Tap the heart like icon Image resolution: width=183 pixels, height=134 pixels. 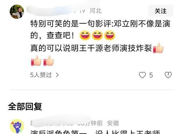142,75
